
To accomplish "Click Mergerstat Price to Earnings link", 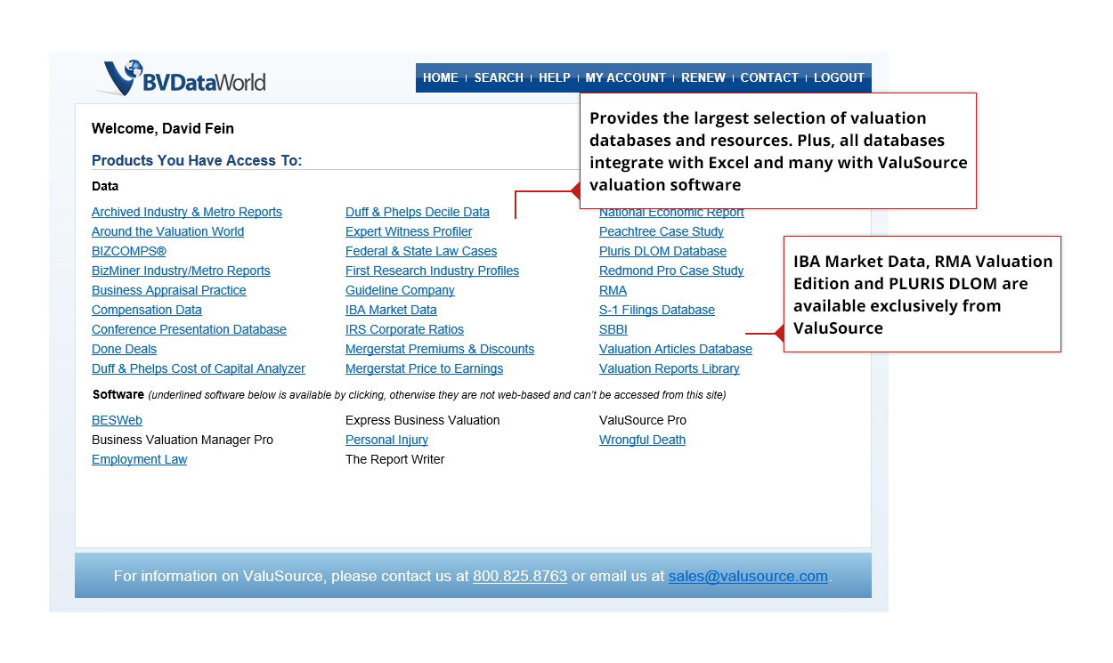I will [424, 368].
